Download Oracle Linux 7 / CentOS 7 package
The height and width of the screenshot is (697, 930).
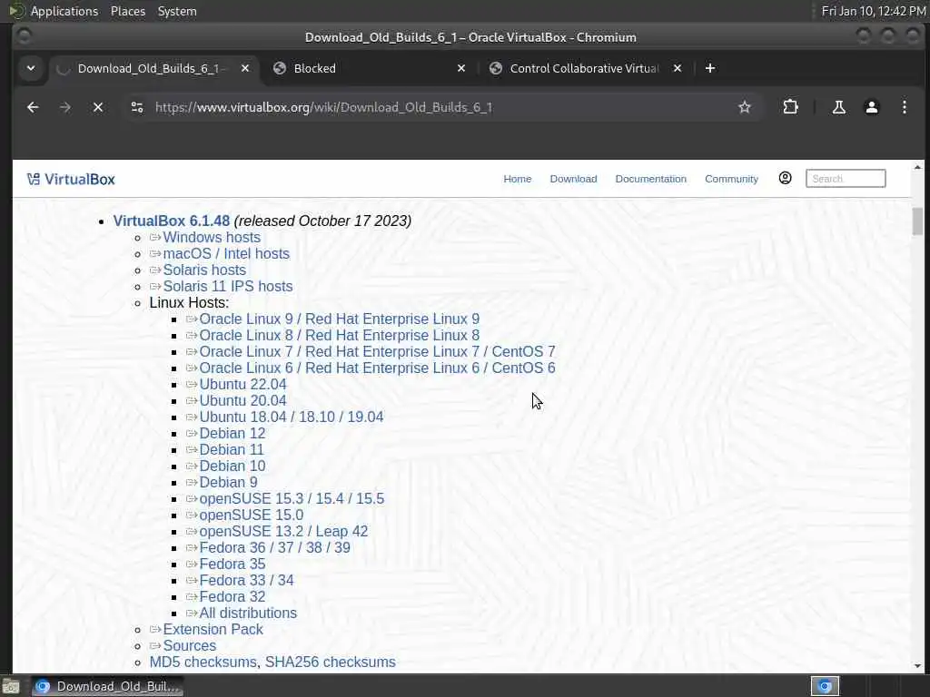377,351
